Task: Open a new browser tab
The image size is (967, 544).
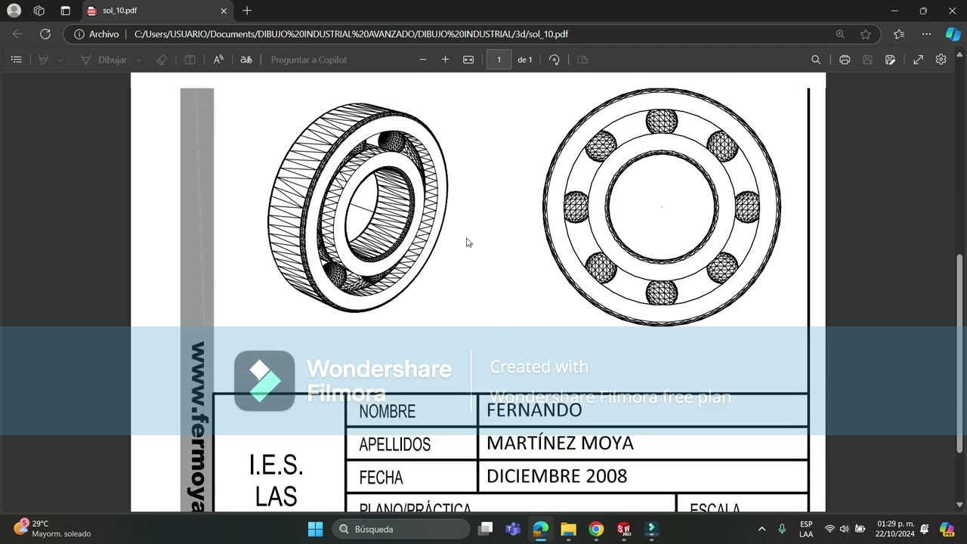Action: point(247,11)
